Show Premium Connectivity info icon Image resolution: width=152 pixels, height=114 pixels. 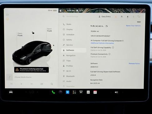pyautogui.click(x=109, y=54)
